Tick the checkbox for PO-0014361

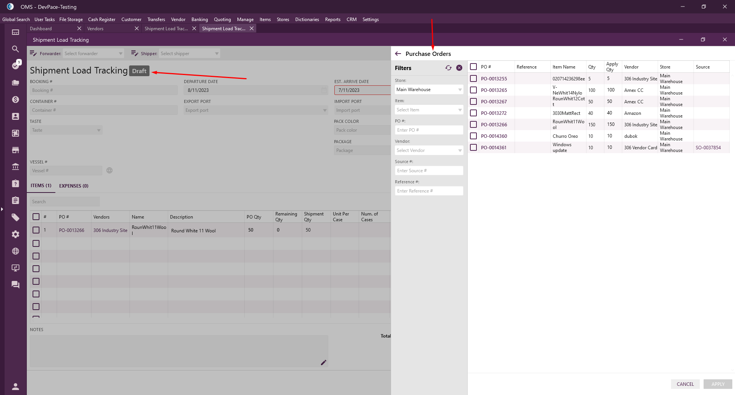(473, 147)
